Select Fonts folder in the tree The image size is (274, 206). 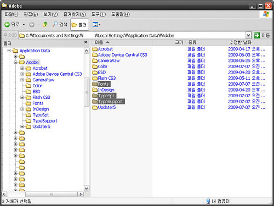click(38, 103)
